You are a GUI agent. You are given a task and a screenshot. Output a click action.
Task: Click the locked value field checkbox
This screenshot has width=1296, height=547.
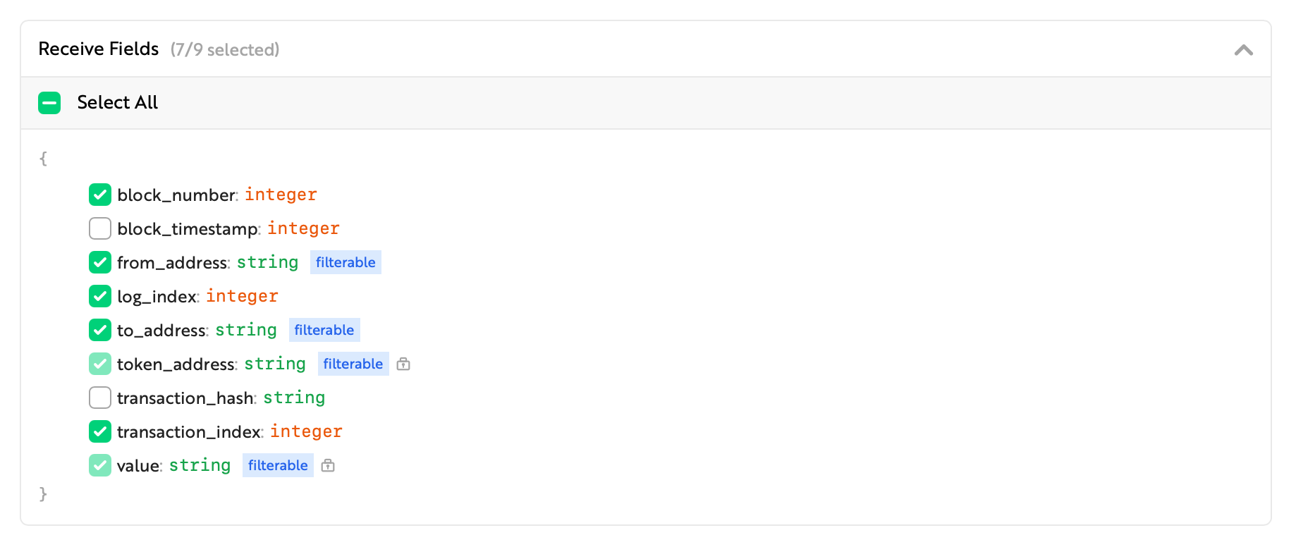point(100,465)
